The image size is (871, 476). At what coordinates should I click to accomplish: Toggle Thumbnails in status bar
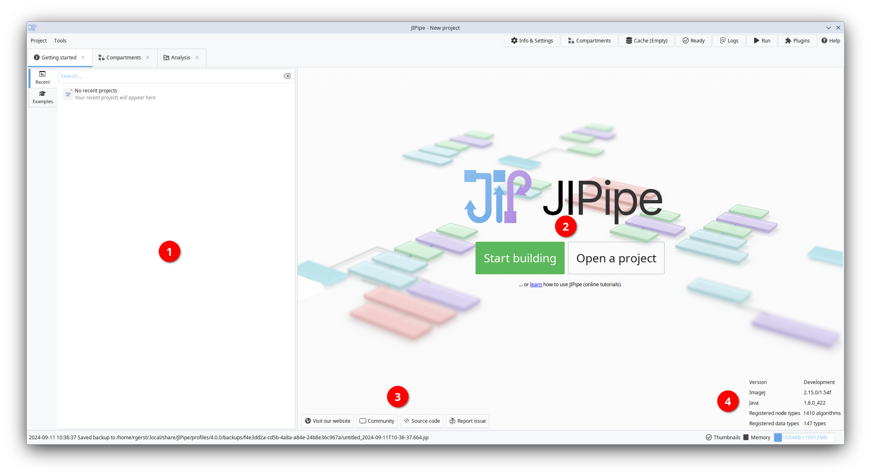[x=723, y=437]
